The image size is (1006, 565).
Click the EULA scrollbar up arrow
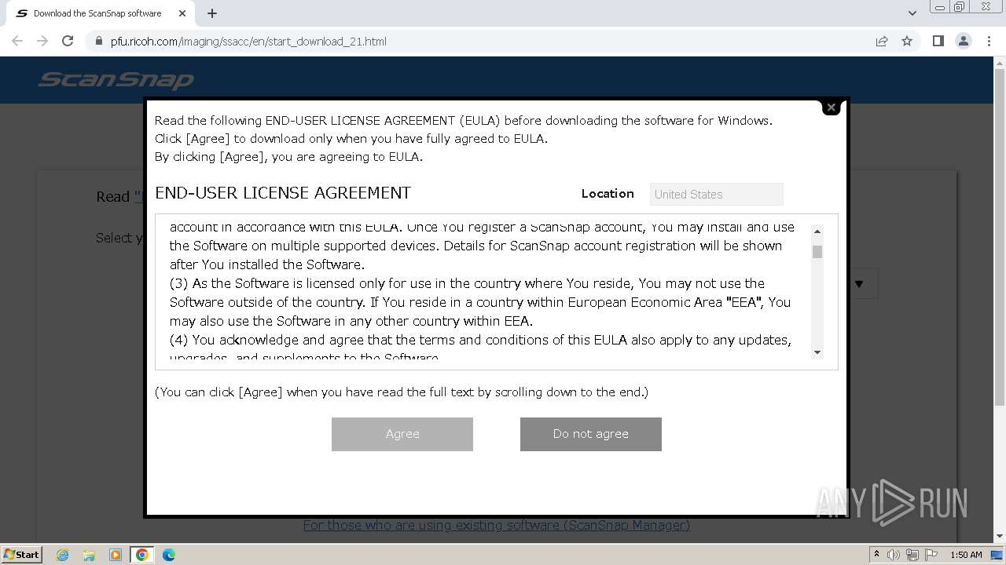[x=817, y=231]
